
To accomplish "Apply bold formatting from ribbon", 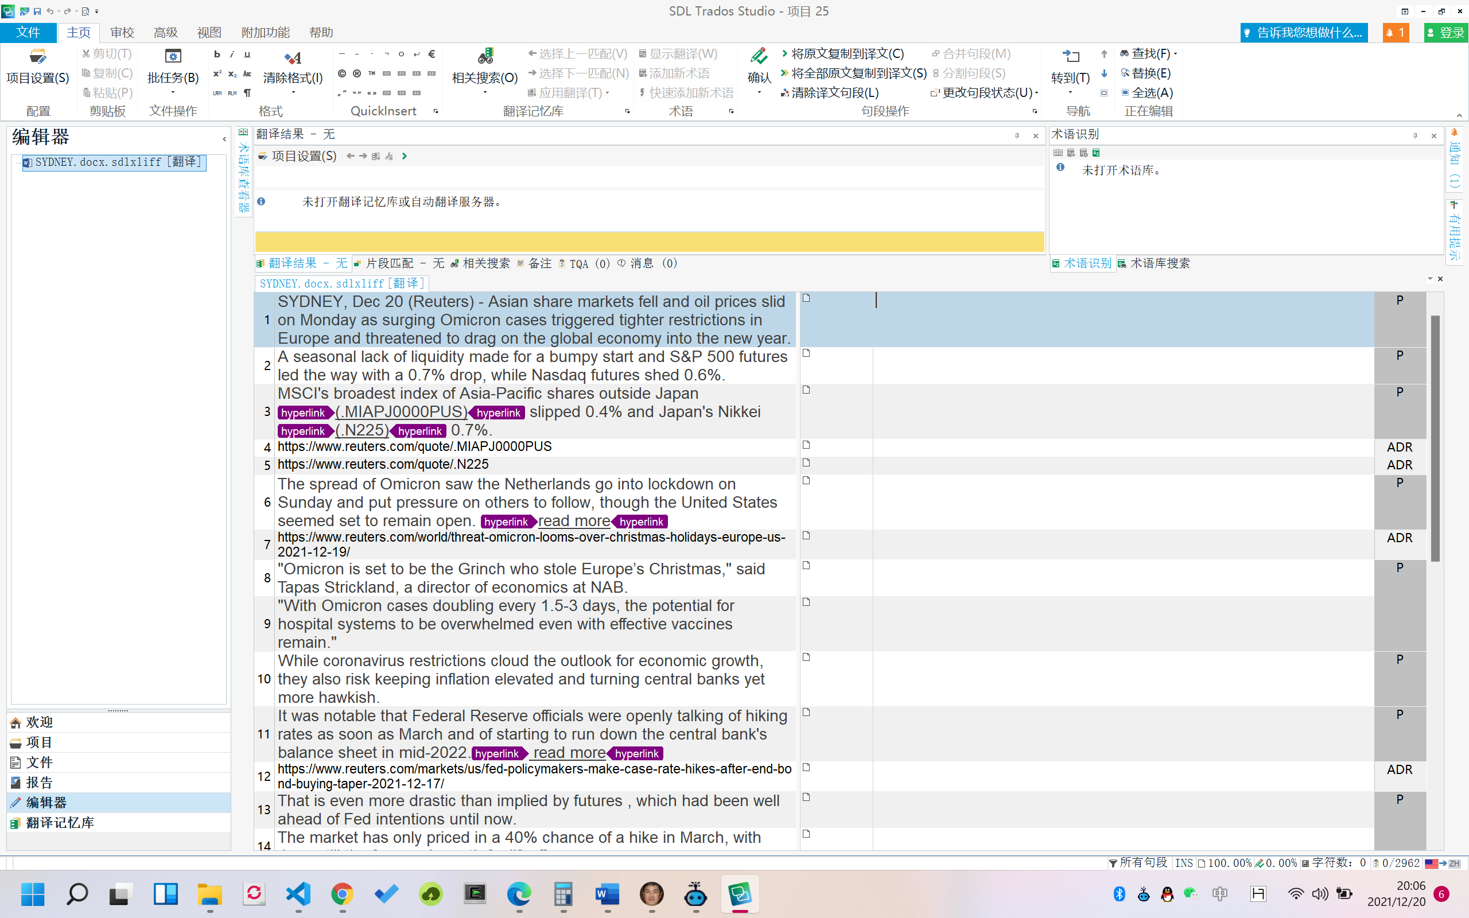I will click(x=217, y=54).
